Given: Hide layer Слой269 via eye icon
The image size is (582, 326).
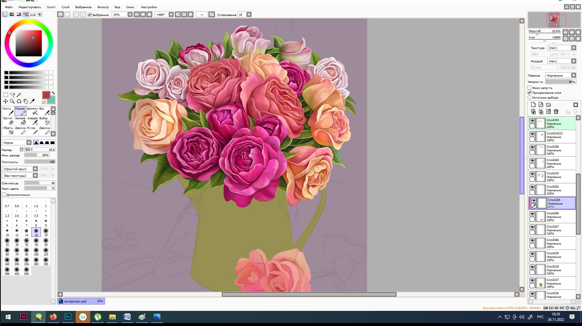Looking at the screenshot, I should point(534,200).
